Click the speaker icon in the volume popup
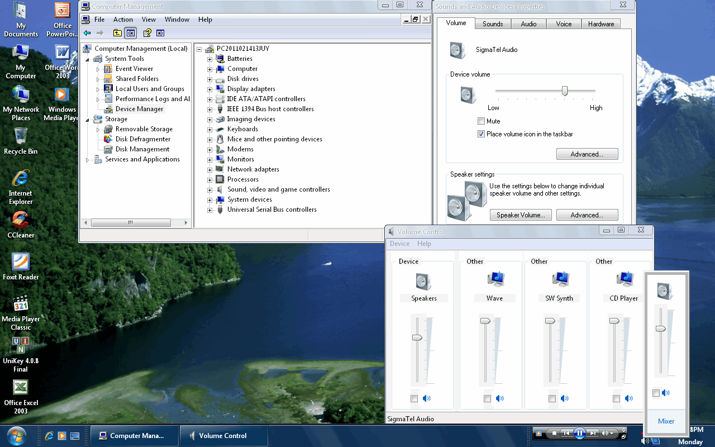The height and width of the screenshot is (447, 715). click(x=665, y=291)
